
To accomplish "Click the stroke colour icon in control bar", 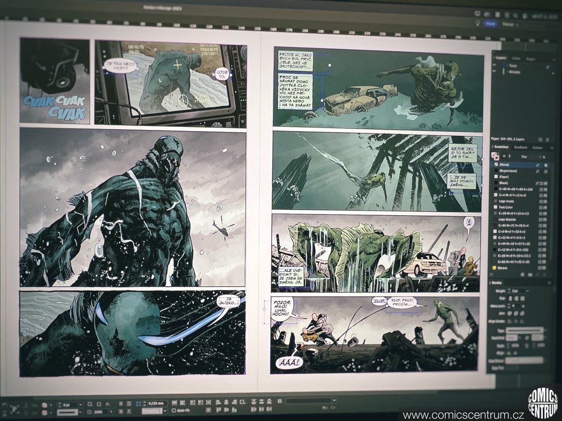I will pos(44,413).
